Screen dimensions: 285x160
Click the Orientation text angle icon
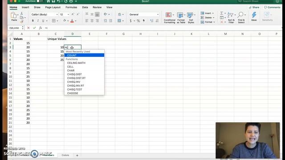[x=106, y=14]
